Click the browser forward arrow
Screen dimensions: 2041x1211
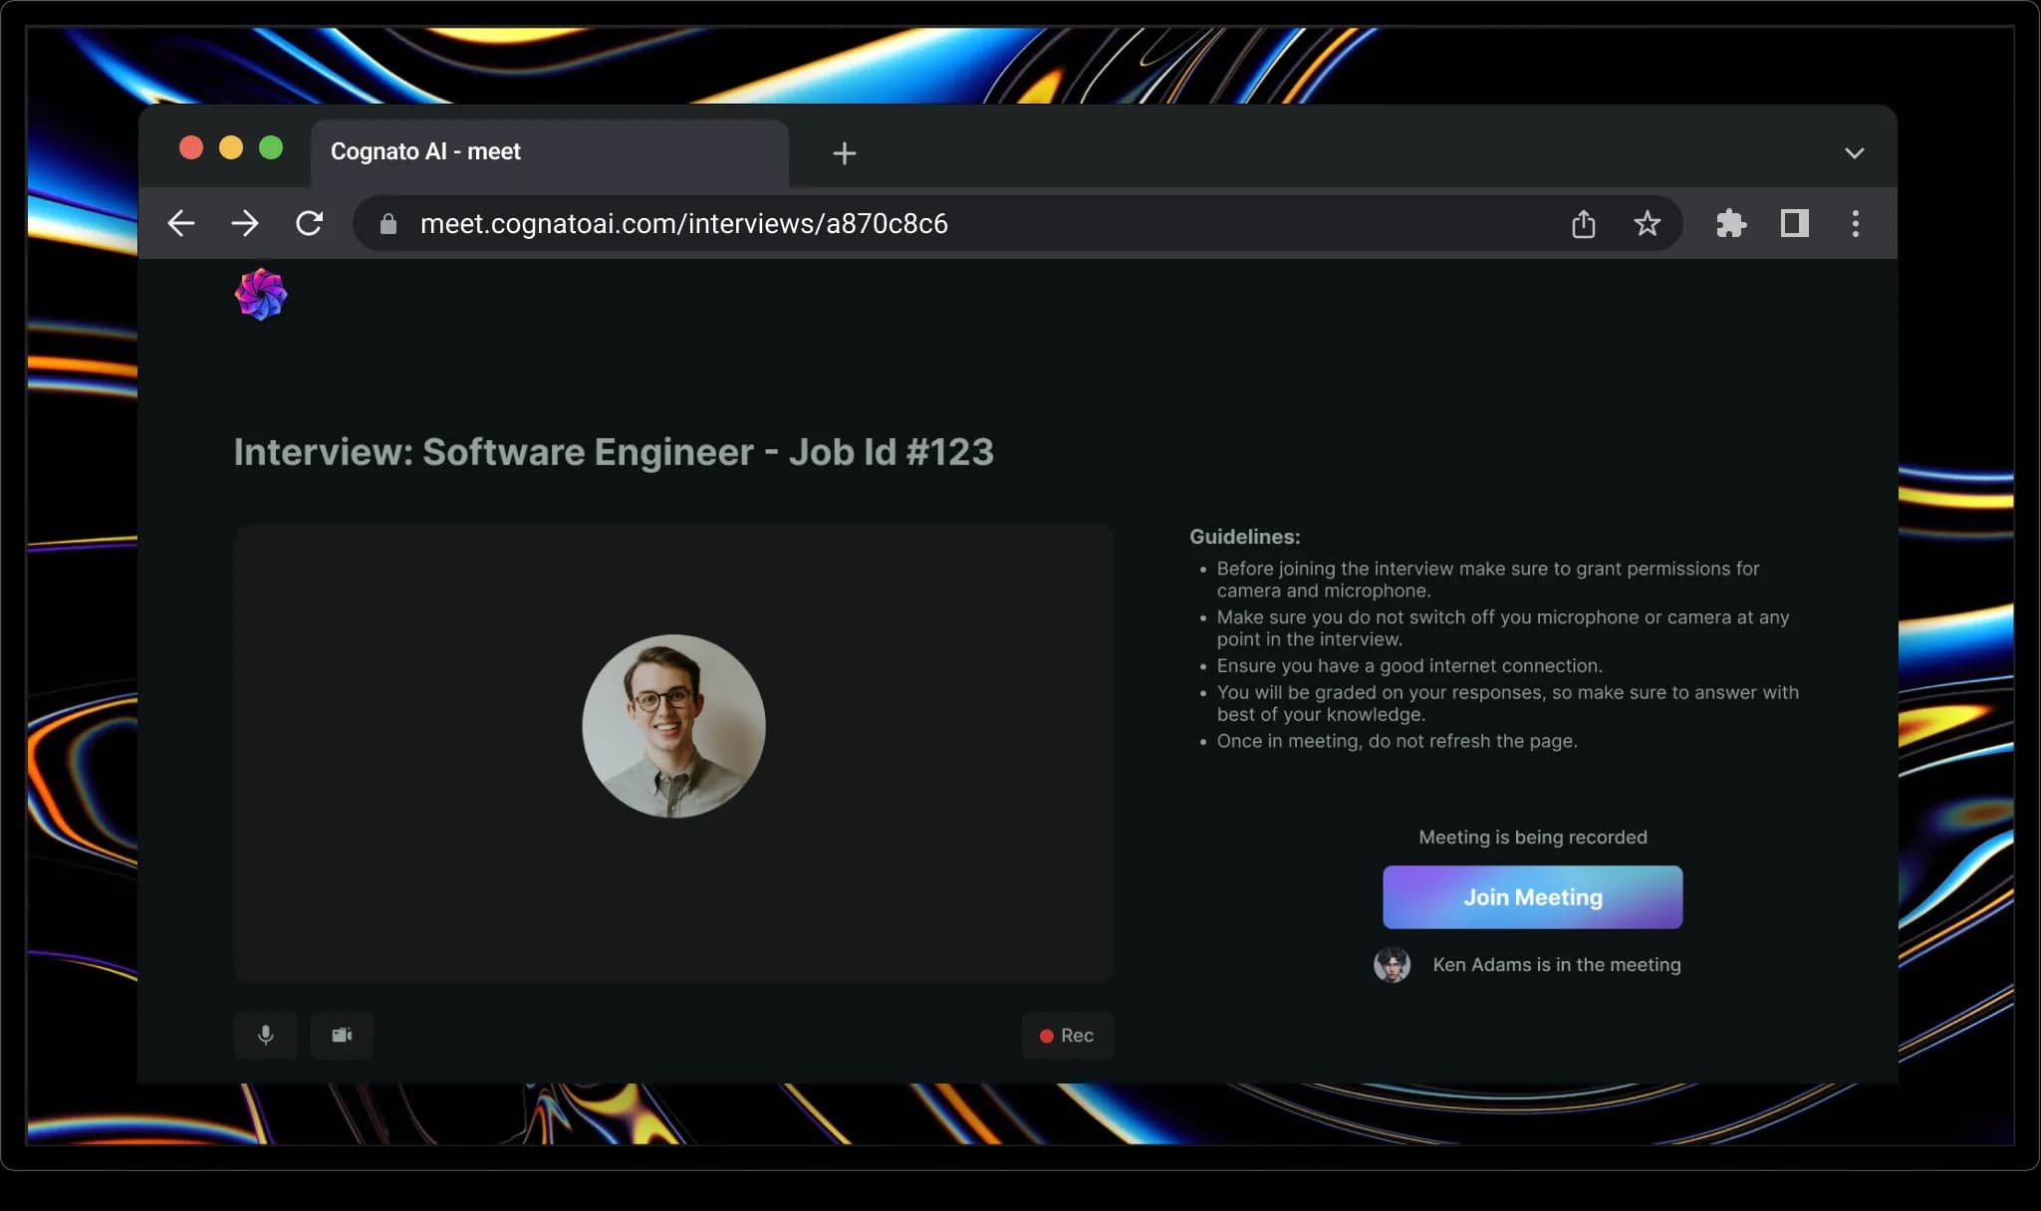point(245,223)
